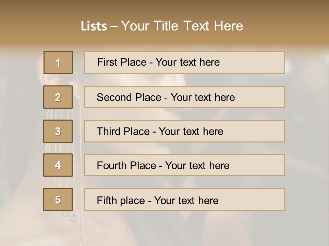The image size is (329, 246).
Task: Click 'Your Title Text Here' in title
Action: tap(182, 26)
